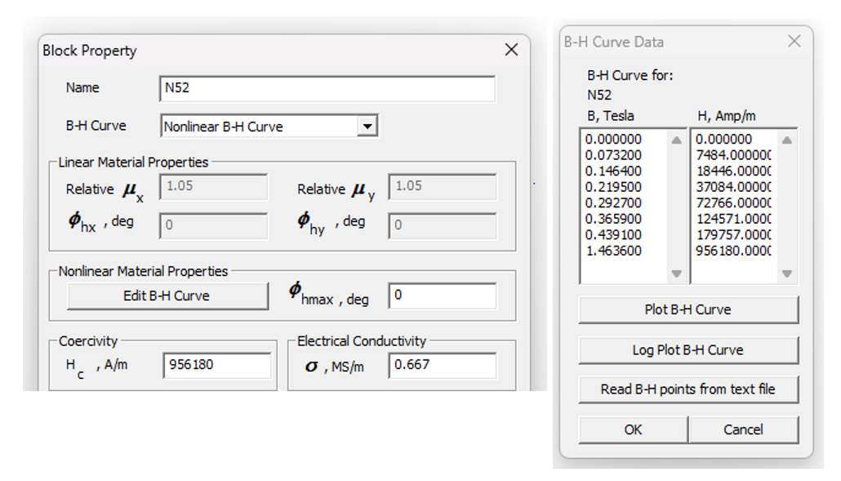Click the Log Plot B-H Curve button
This screenshot has height=481, width=841.
tap(687, 350)
